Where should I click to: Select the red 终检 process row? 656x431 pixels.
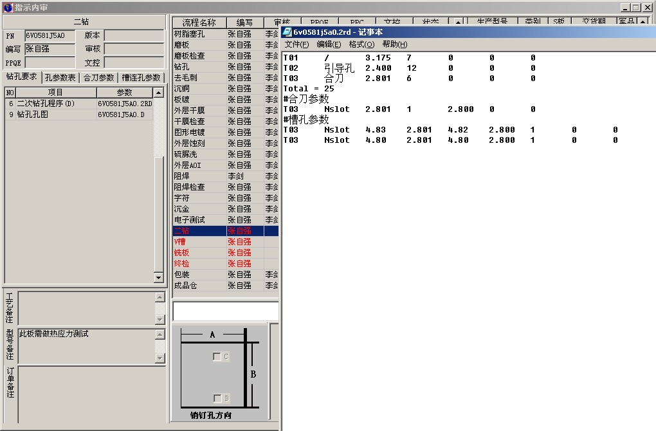click(x=226, y=263)
